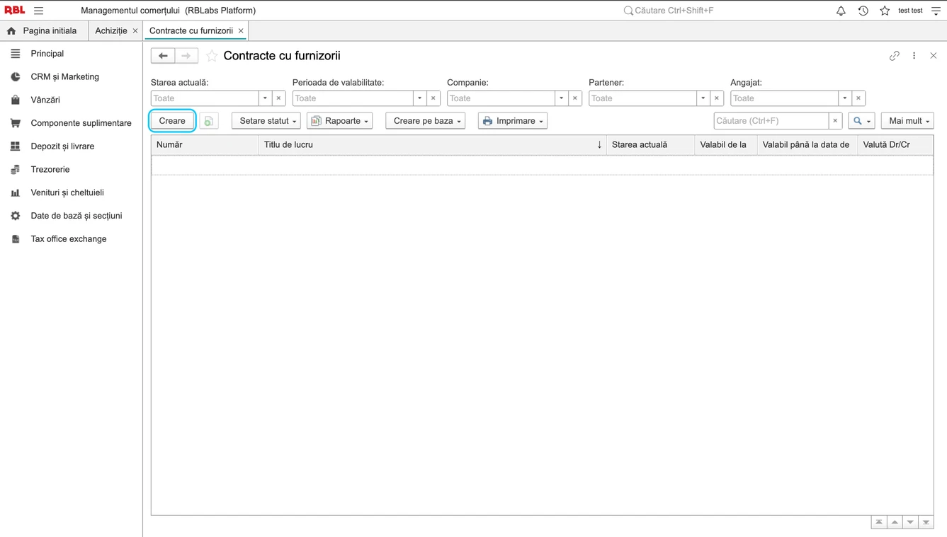Focus the Căutare (Ctrl+F) list search field
The image size is (947, 537).
coord(771,121)
